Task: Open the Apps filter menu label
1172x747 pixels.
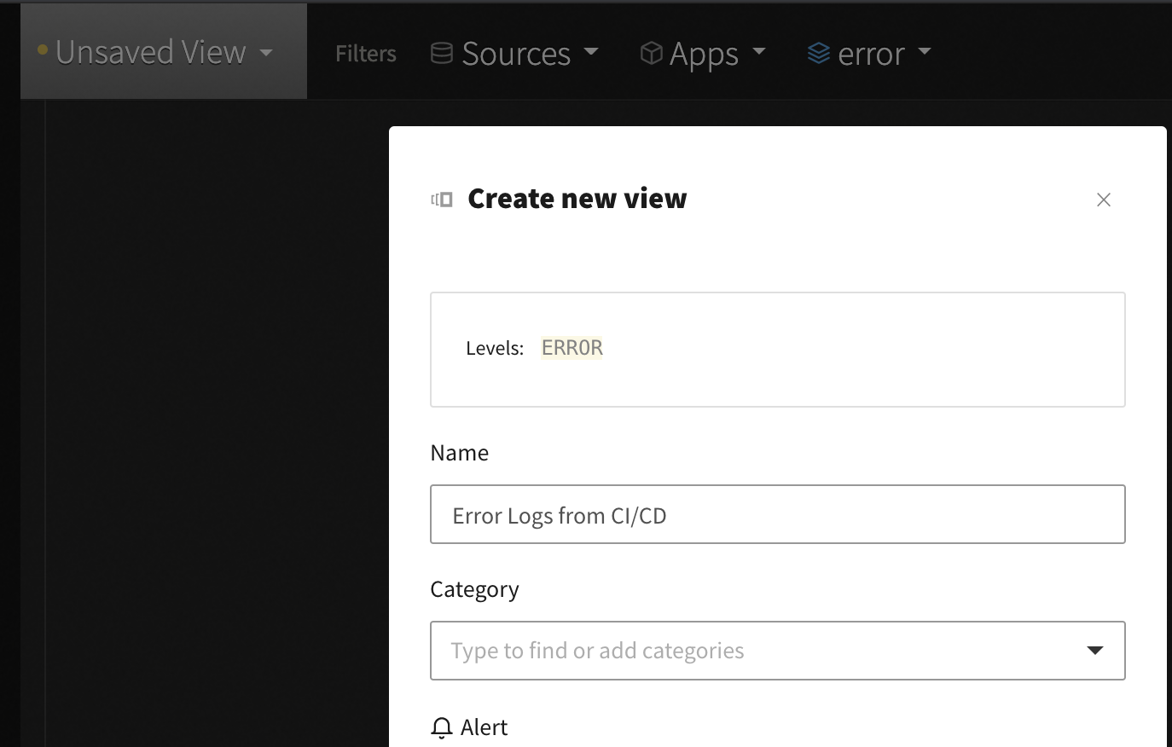Action: pos(704,54)
